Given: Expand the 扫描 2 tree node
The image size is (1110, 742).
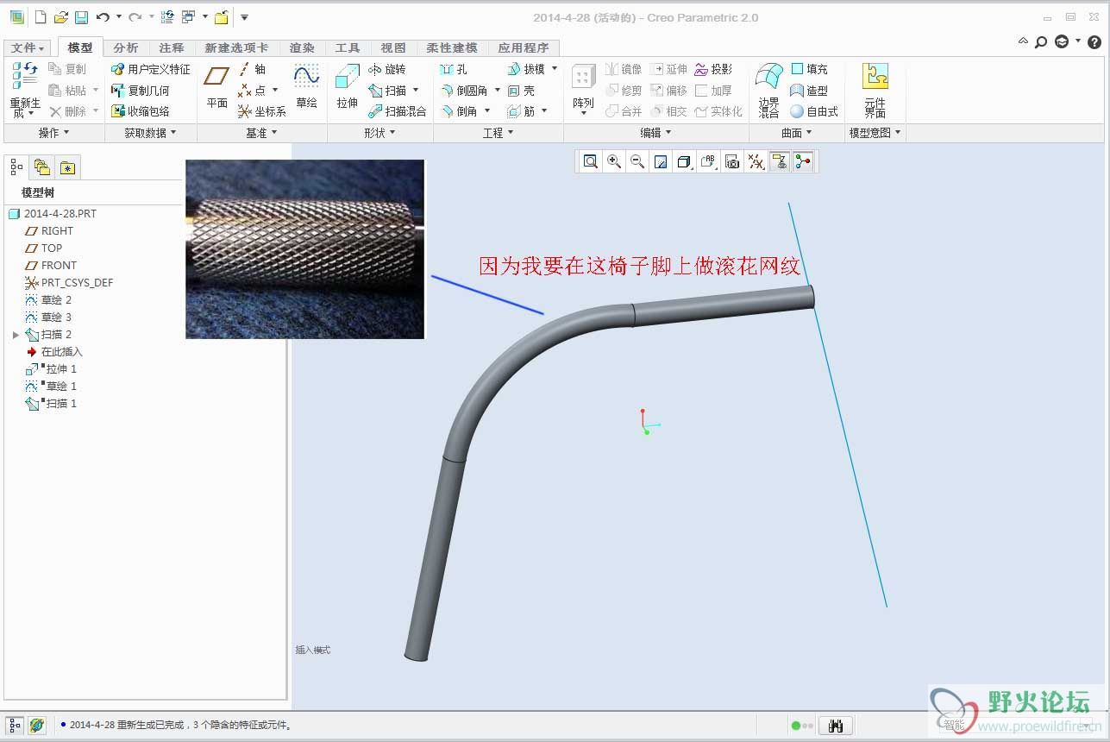Looking at the screenshot, I should point(16,335).
